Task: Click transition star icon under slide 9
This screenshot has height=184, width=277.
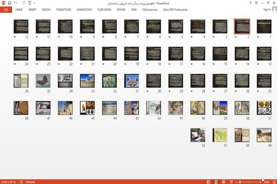Action: point(81,37)
